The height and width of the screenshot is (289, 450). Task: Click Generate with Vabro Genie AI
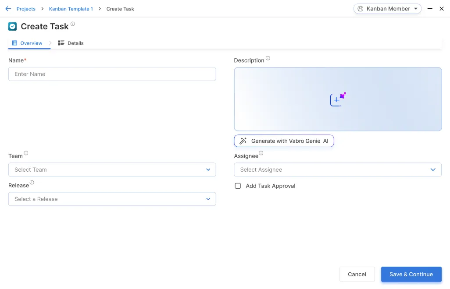[284, 141]
